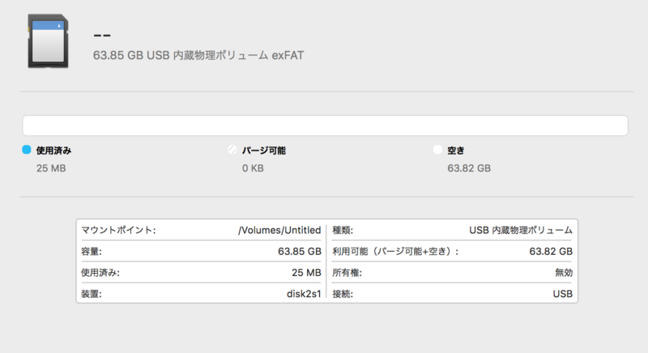
Task: Click the 25 MB value under 使用済み legend
Action: 51,168
